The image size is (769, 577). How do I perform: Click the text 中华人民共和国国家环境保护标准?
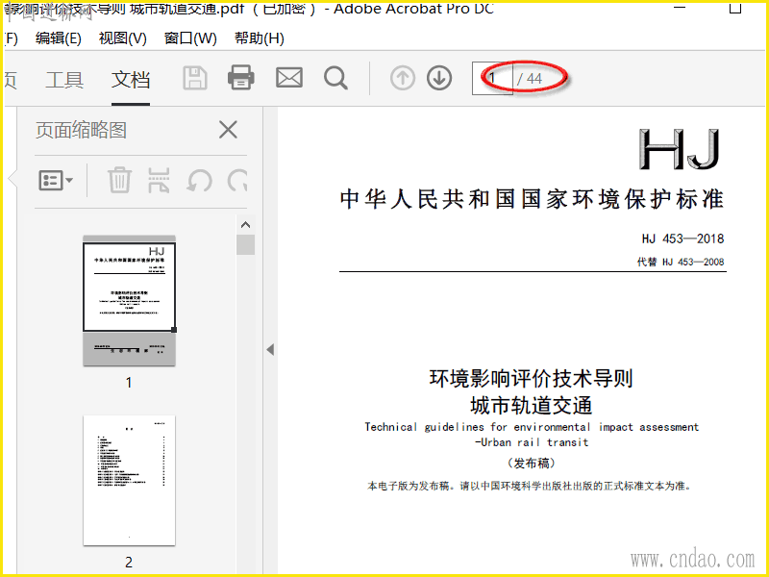[532, 199]
